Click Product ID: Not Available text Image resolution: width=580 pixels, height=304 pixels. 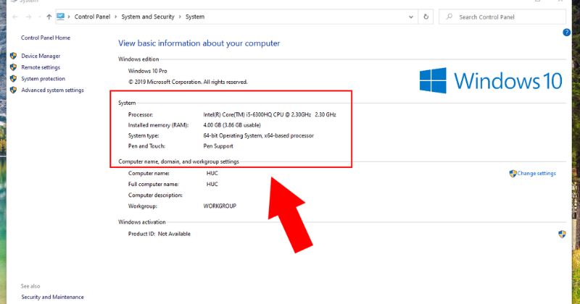pyautogui.click(x=159, y=234)
